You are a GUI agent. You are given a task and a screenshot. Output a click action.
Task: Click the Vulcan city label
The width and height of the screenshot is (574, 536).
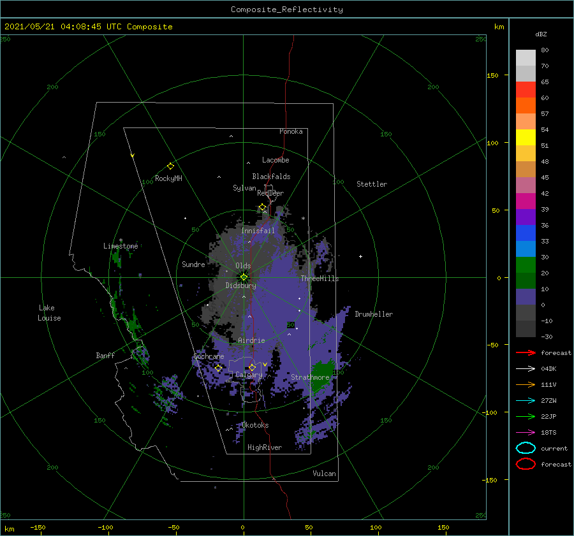click(324, 474)
